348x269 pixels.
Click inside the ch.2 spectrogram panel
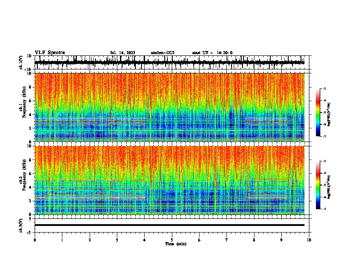[170, 180]
